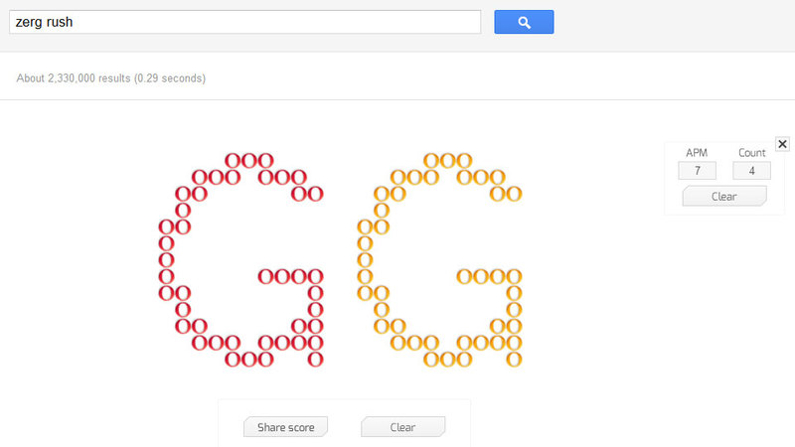Click the middle O of the red G's bottom trio
Screen dimensions: 795x447
pyautogui.click(x=249, y=360)
